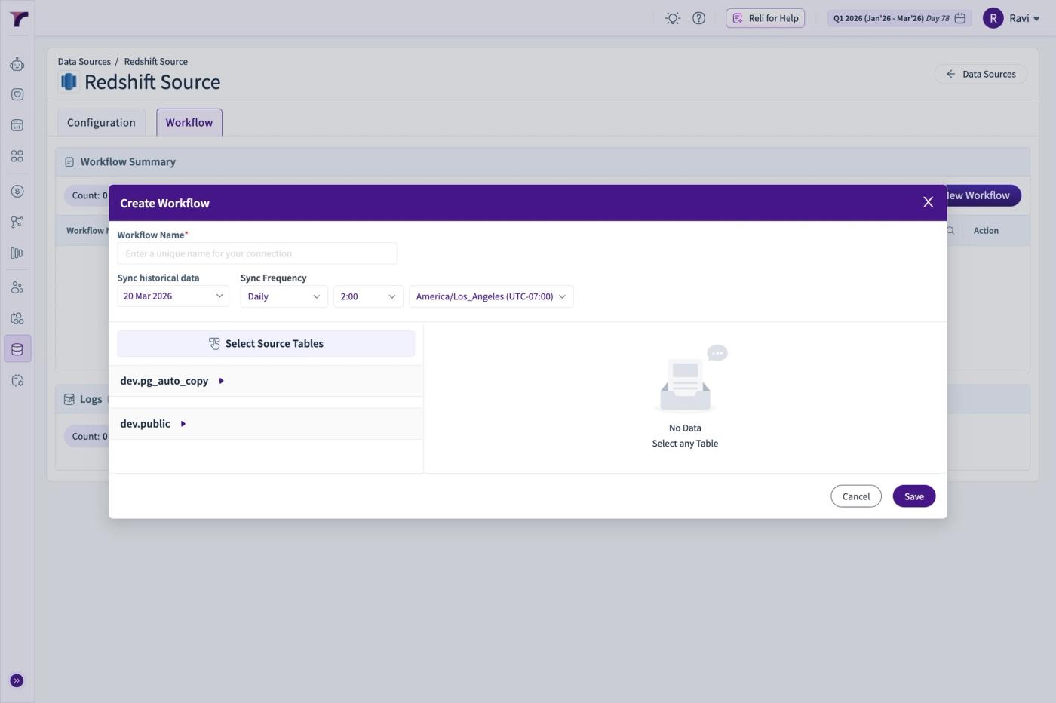The width and height of the screenshot is (1056, 703).
Task: Click the calendar icon in quarter selector
Action: pos(960,18)
